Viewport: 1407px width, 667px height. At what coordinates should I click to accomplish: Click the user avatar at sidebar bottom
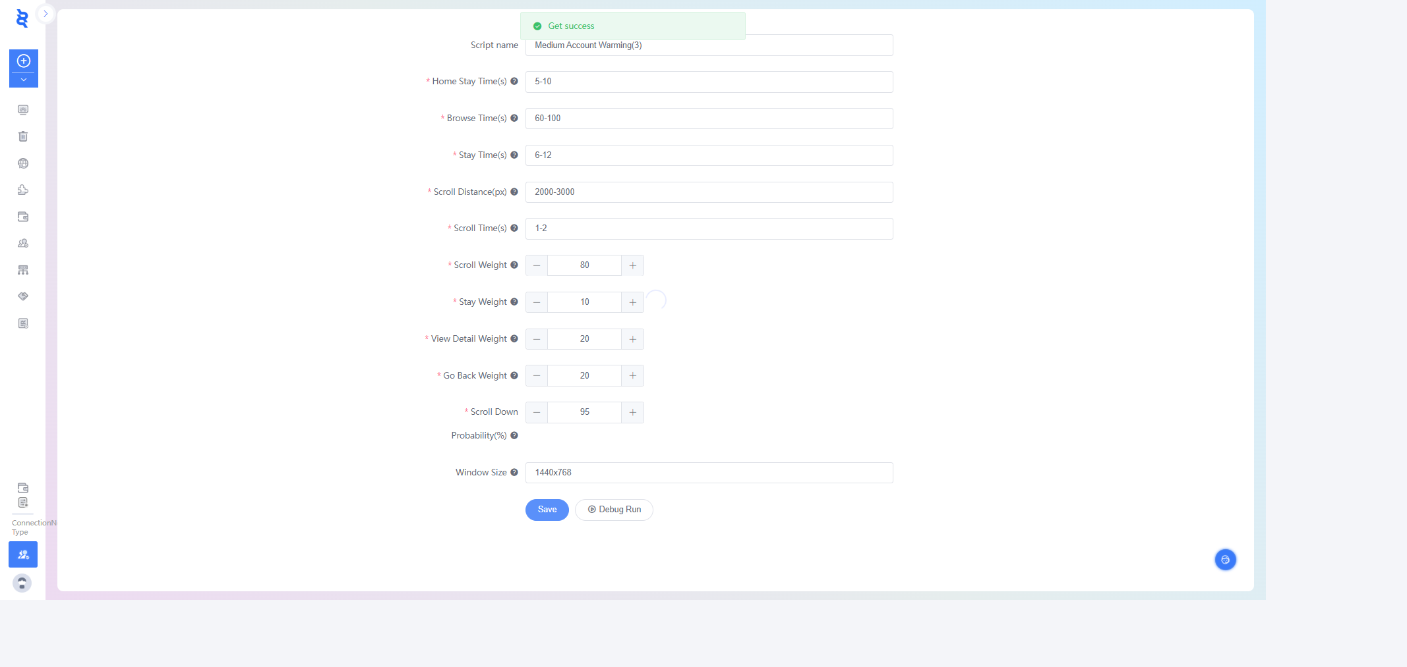click(x=22, y=583)
